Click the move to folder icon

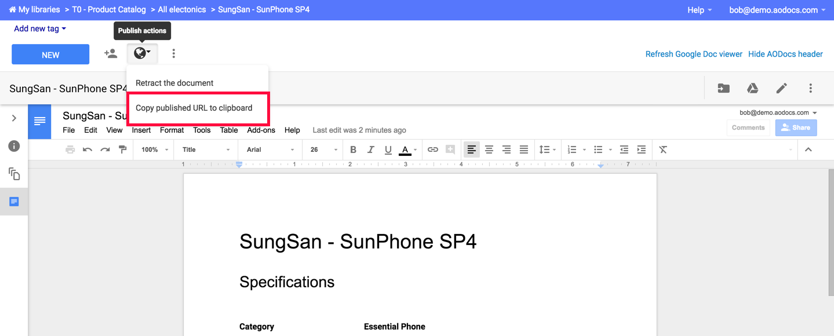click(x=723, y=88)
